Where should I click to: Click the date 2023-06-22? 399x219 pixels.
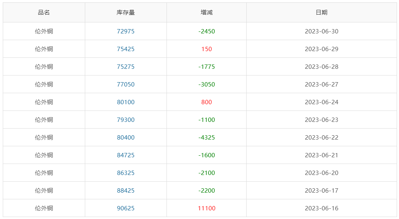322,138
